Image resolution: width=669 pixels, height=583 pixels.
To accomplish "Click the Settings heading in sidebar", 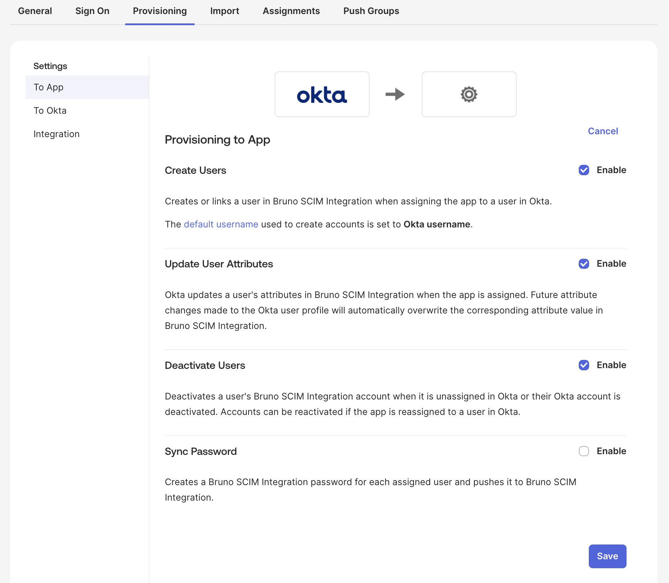I will coord(50,66).
